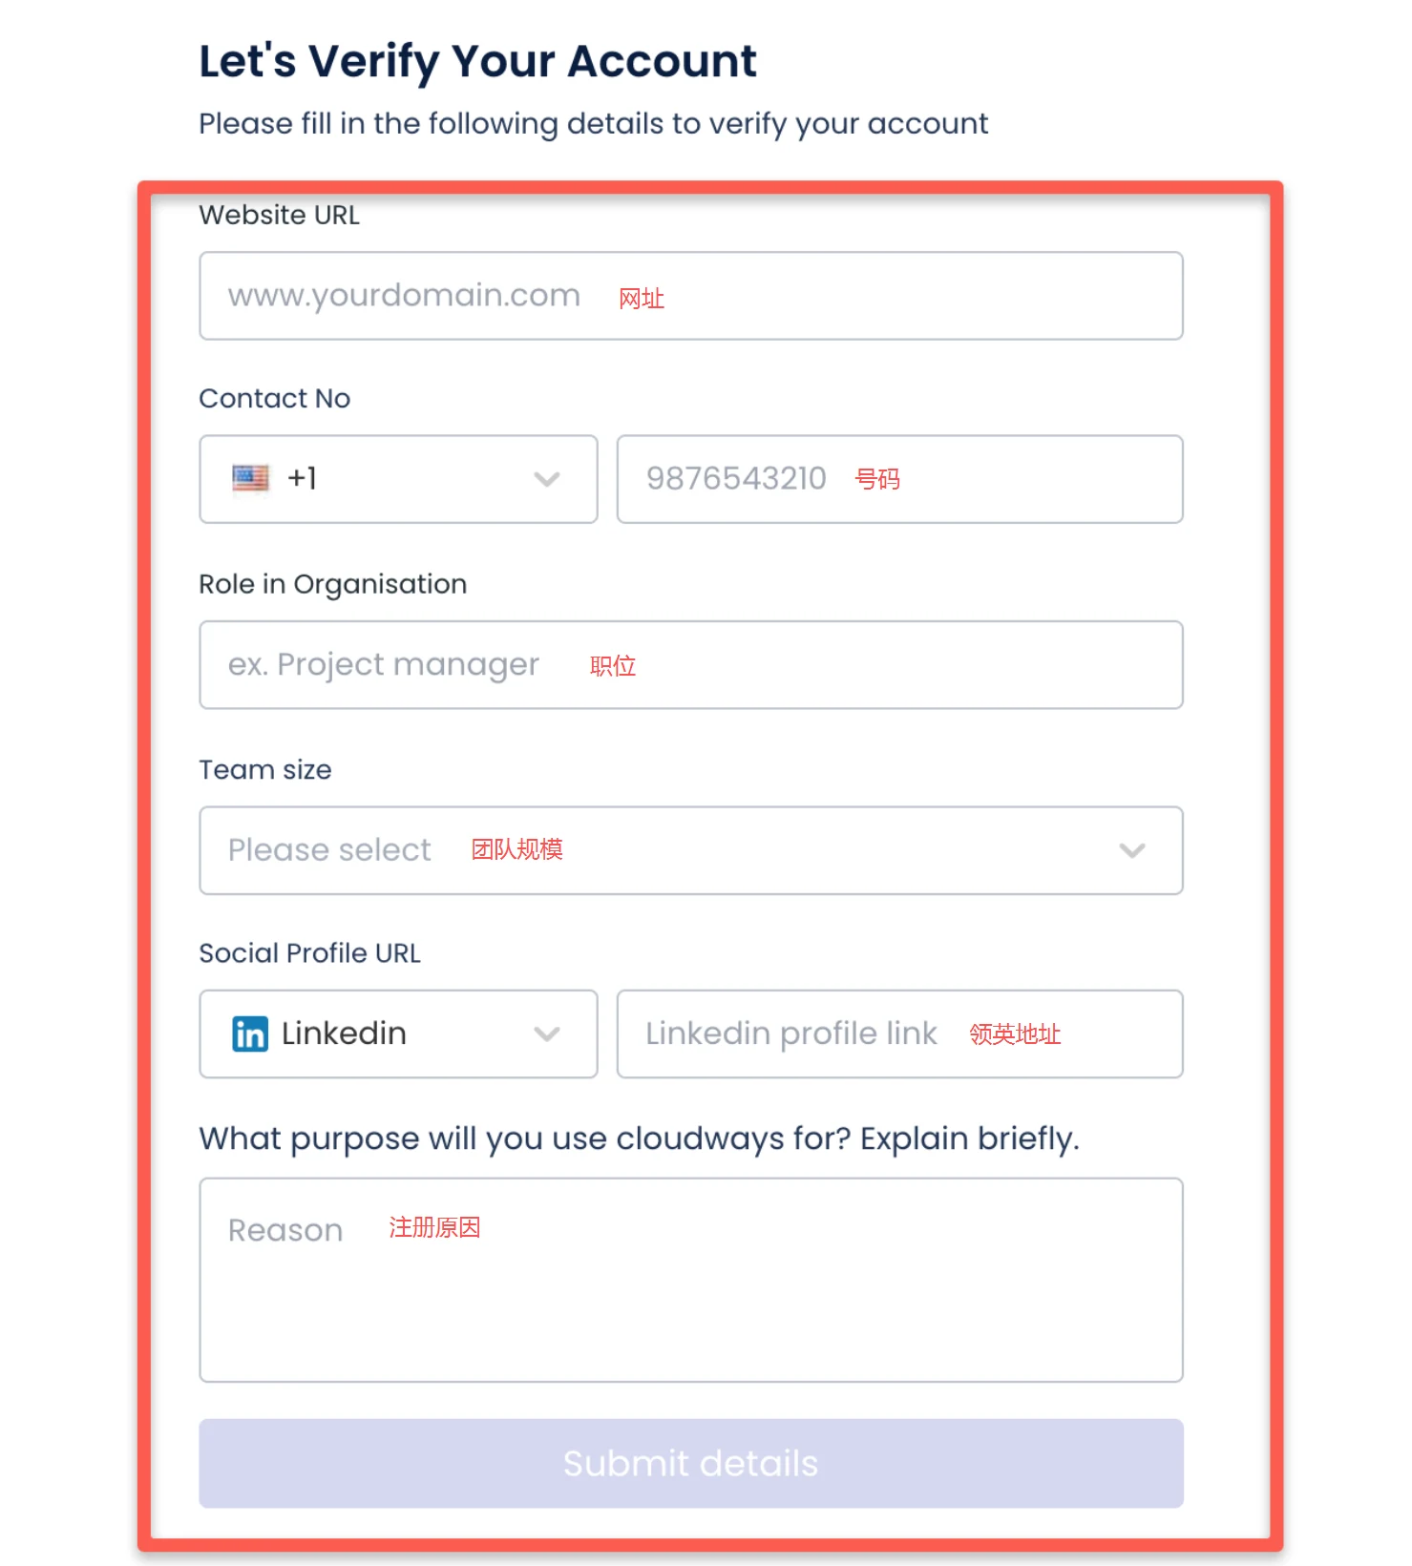Click the US flag icon
This screenshot has width=1412, height=1566.
(x=250, y=478)
